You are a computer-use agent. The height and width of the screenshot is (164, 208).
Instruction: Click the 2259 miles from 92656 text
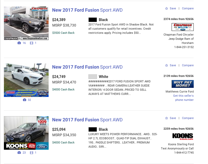click(179, 129)
